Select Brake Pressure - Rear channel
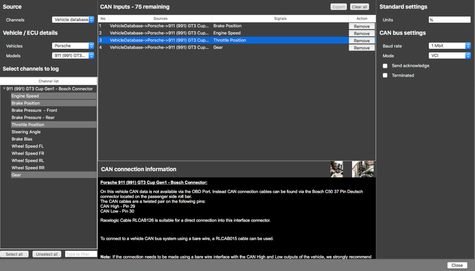The image size is (475, 271). [53, 117]
